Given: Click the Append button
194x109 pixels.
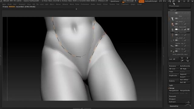Looking at the screenshot, I should pos(185,74).
